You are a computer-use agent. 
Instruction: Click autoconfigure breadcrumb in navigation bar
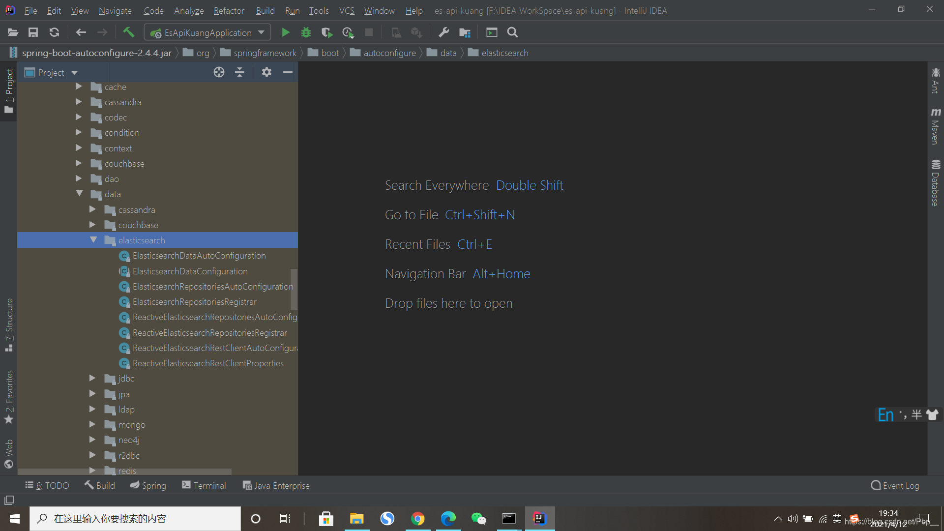pos(383,53)
